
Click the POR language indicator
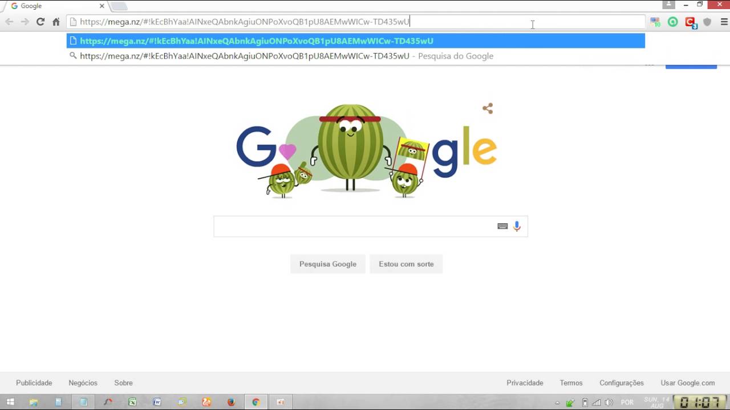click(627, 403)
